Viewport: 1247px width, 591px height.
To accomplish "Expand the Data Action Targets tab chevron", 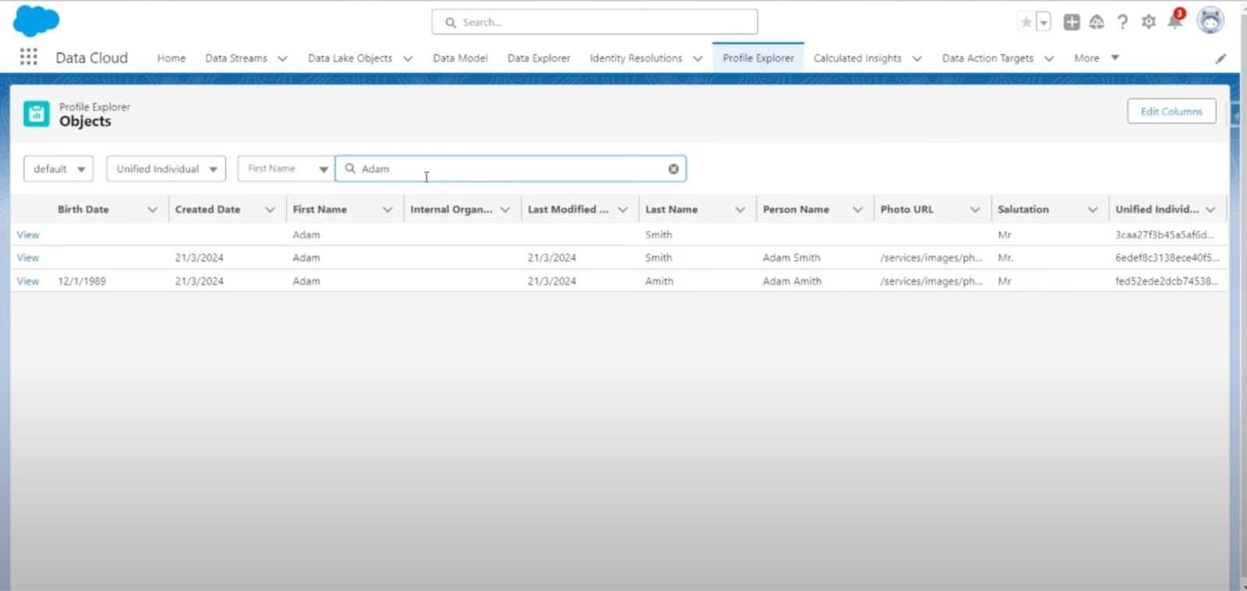I will coord(1049,58).
